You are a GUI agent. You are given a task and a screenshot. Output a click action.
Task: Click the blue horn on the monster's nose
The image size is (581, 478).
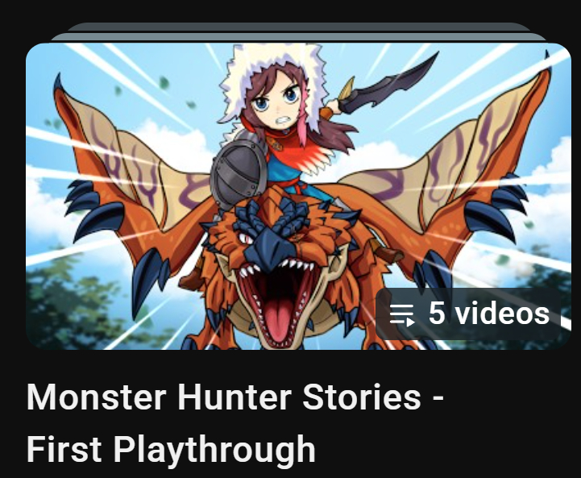[268, 248]
